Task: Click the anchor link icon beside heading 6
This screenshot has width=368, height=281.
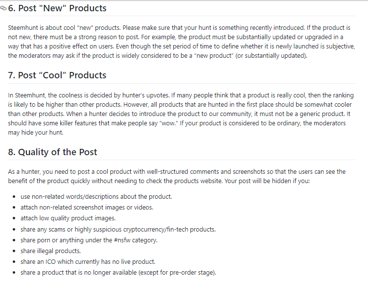Action: [3, 8]
